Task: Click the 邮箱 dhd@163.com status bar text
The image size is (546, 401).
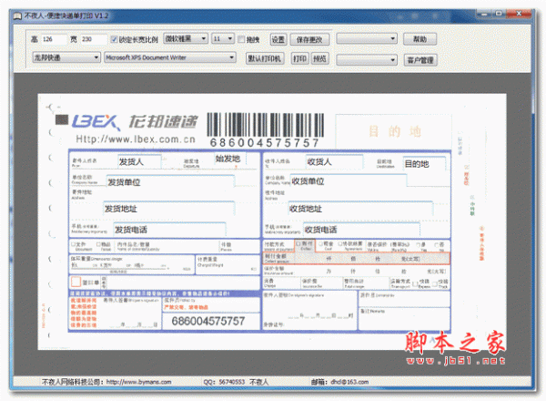Action: coord(339,382)
